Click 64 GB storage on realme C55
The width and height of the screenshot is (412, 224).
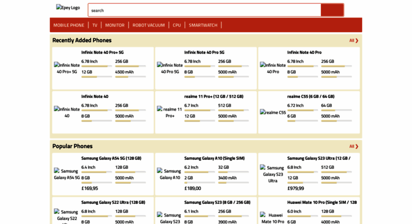click(326, 105)
